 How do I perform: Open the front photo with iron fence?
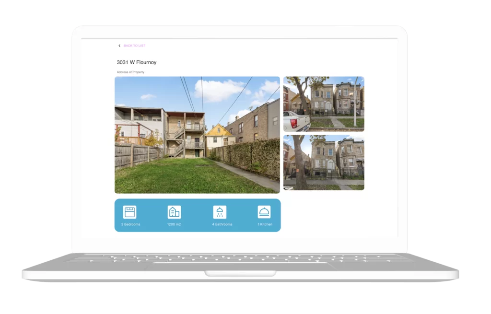tap(324, 163)
